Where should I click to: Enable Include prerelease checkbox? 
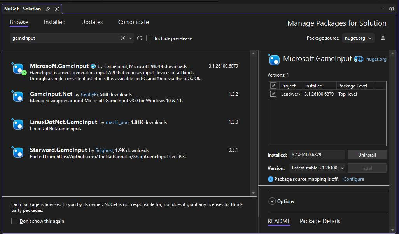[x=149, y=38]
